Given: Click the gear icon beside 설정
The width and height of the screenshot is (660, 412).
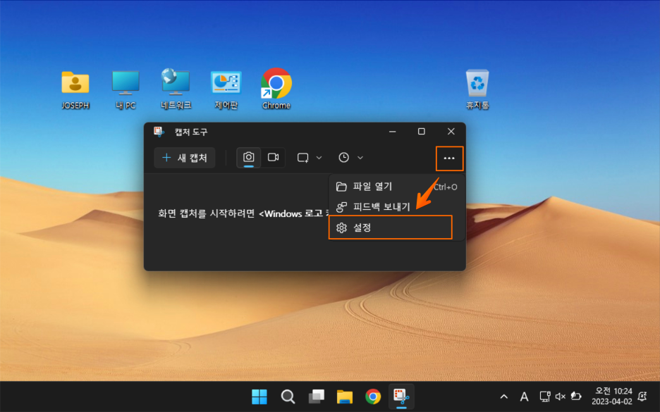Looking at the screenshot, I should coord(341,227).
